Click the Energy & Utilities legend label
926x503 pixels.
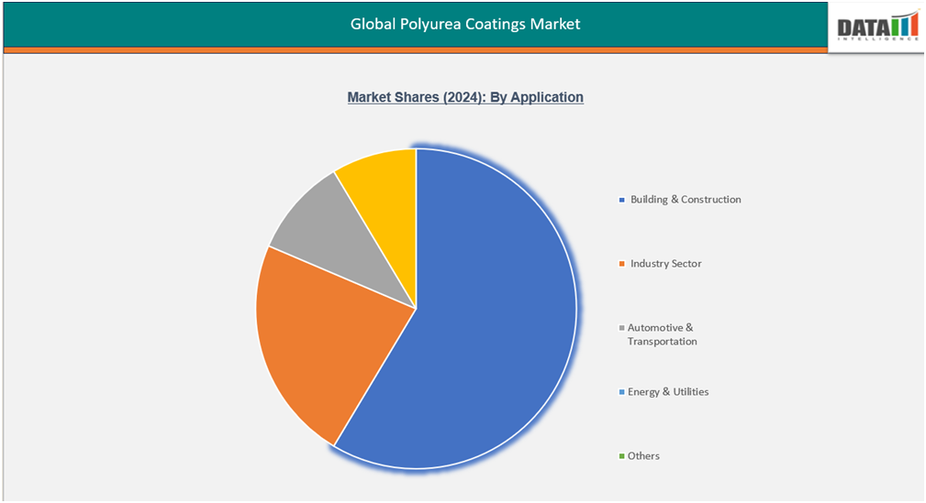668,391
